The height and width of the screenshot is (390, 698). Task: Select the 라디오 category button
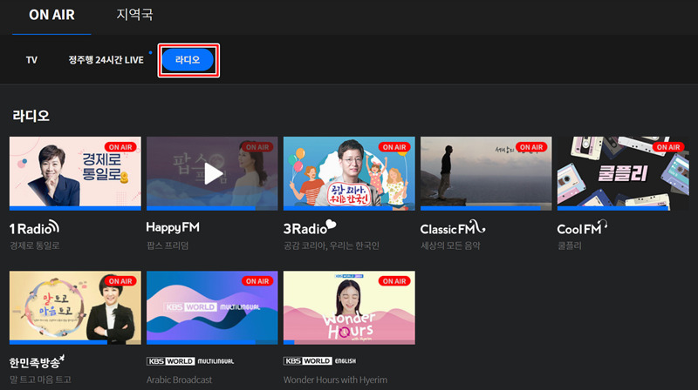pyautogui.click(x=188, y=60)
